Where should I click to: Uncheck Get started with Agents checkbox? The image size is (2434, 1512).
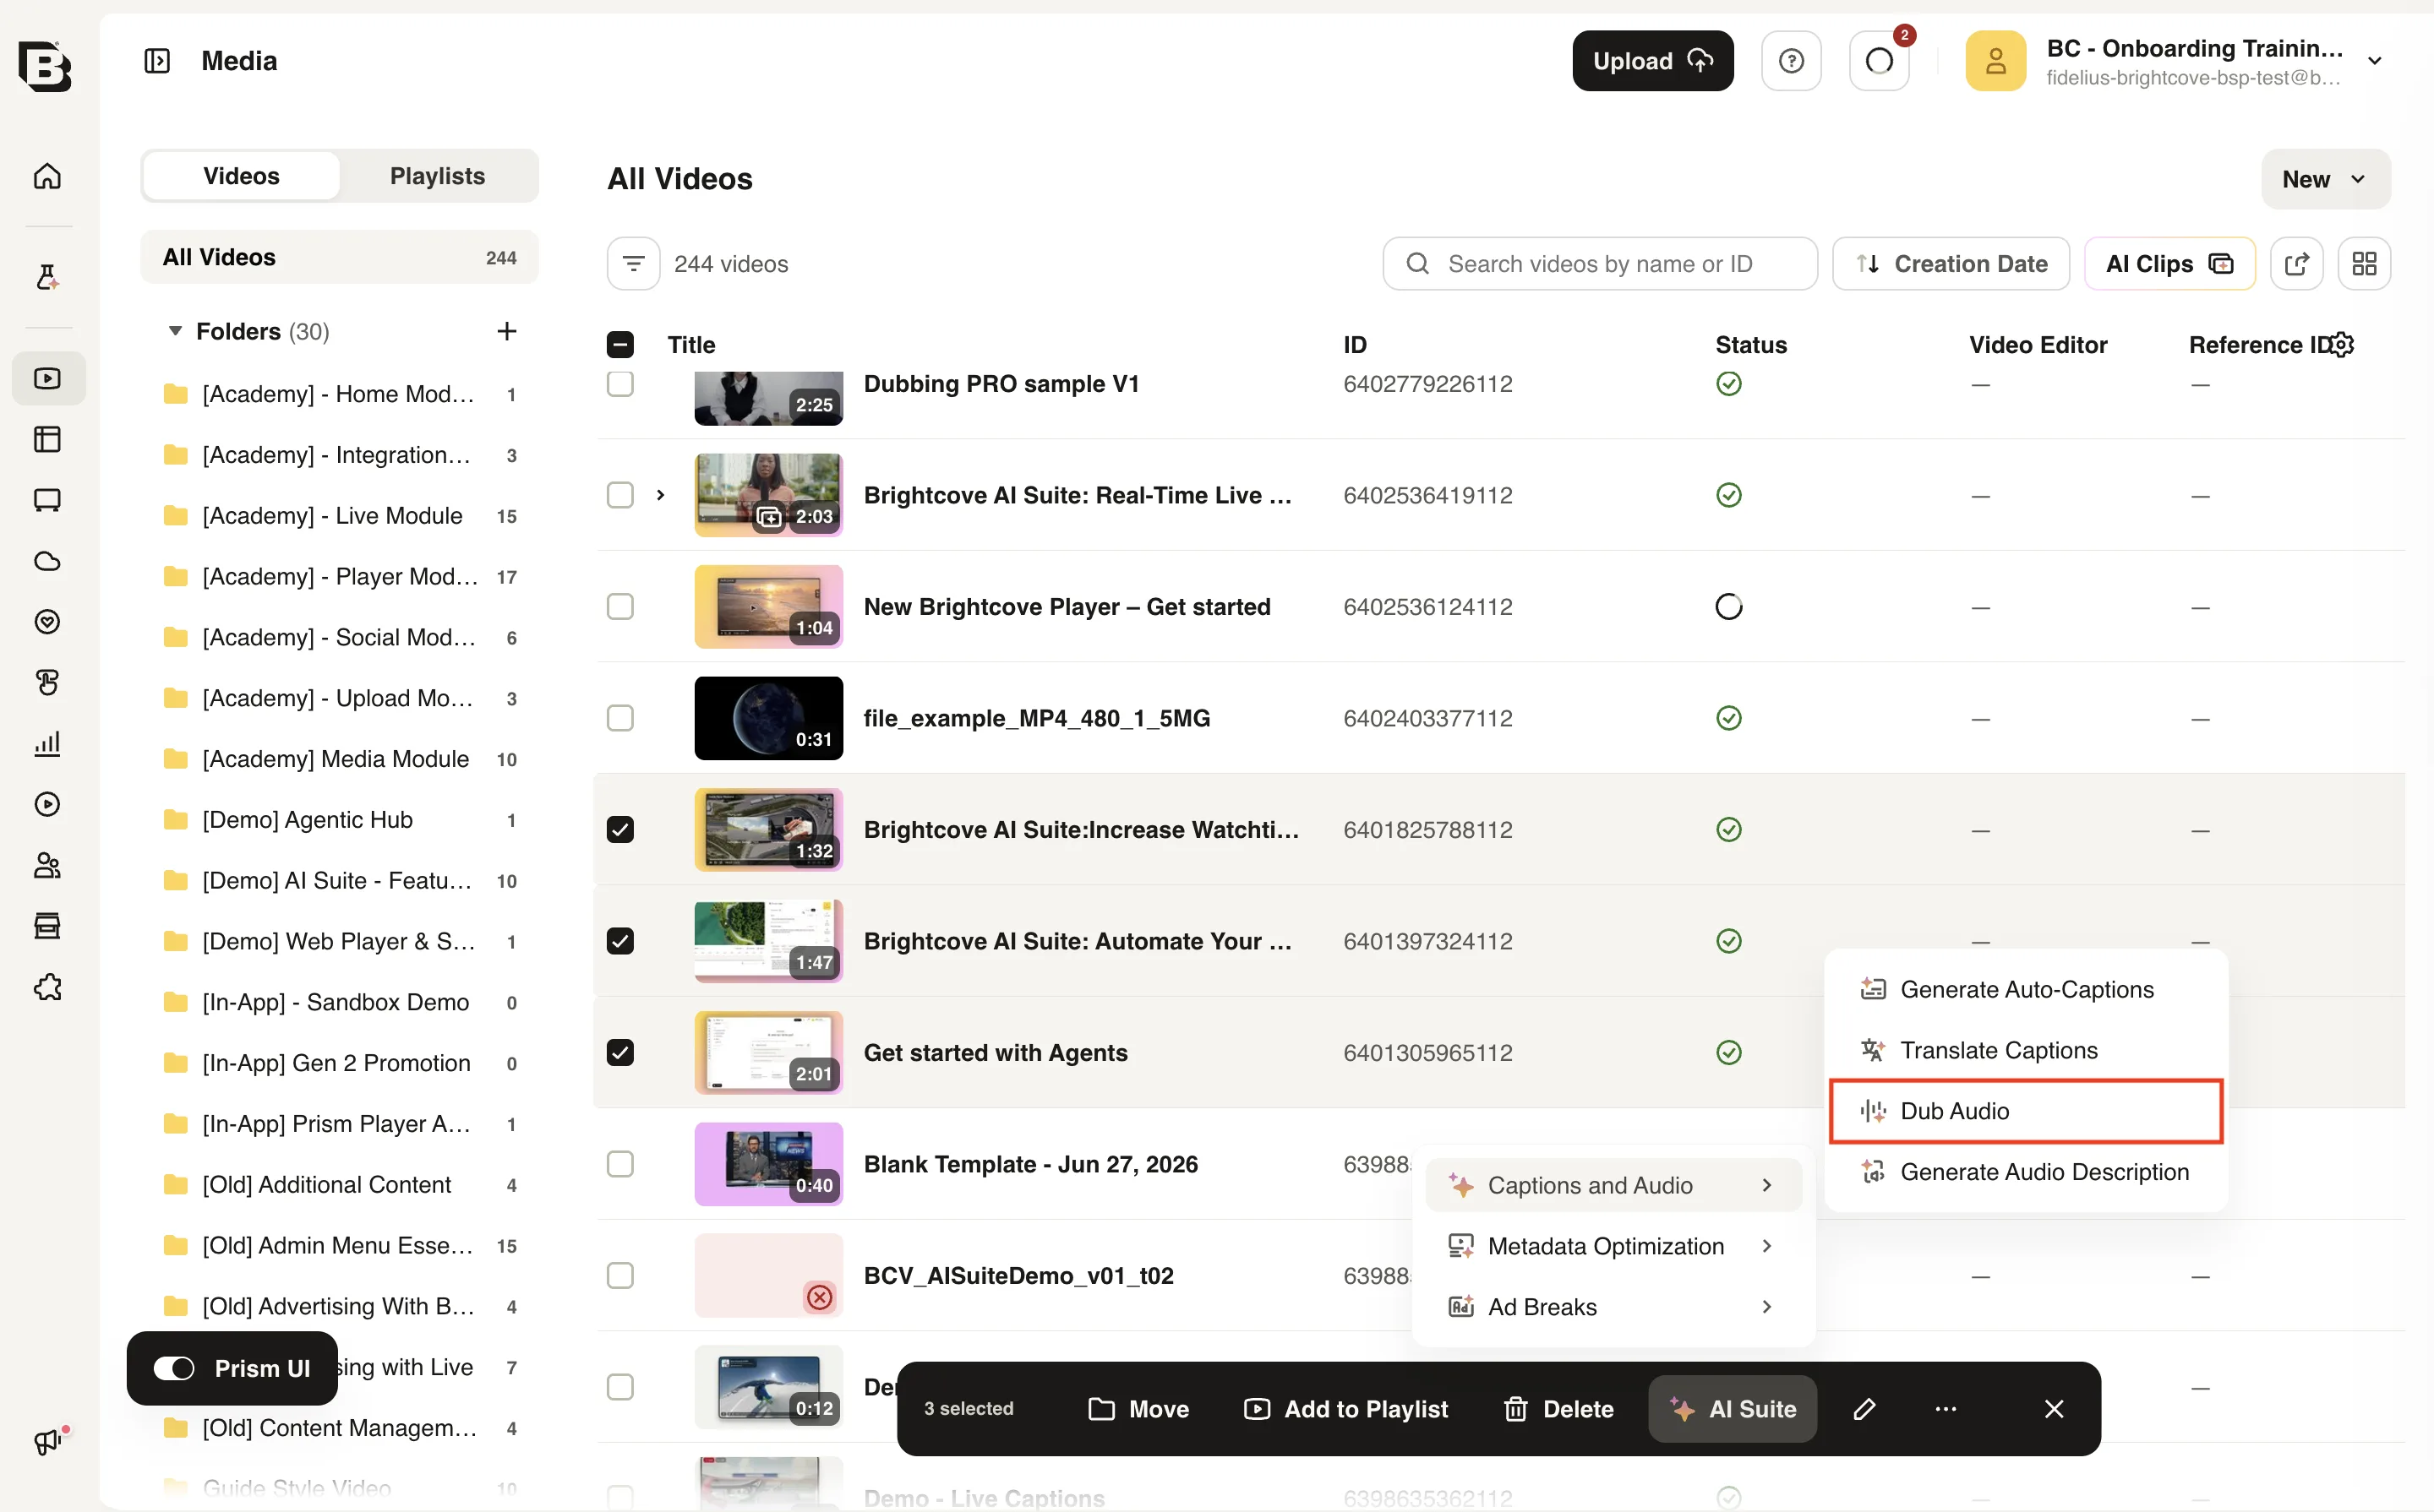point(620,1053)
